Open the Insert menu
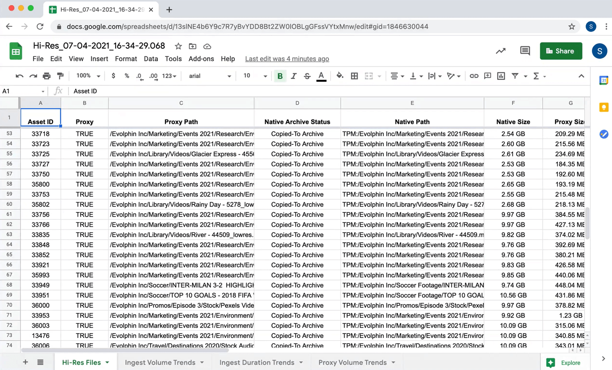 99,59
